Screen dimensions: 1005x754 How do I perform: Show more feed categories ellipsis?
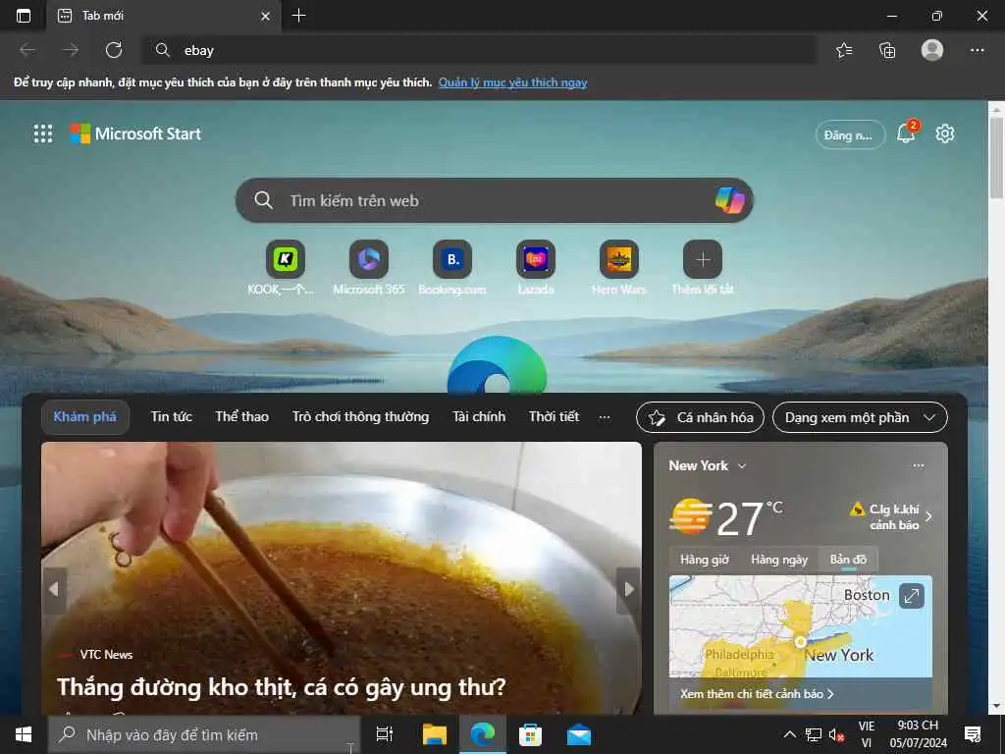pos(605,417)
